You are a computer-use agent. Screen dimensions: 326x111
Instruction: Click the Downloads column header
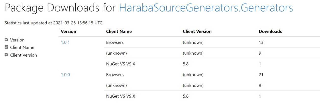(270, 32)
